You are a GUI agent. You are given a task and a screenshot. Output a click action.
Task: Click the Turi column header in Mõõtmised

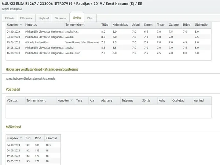(28, 139)
